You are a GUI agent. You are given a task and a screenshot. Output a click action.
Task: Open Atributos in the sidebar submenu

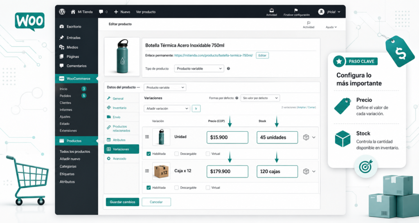tap(67, 182)
